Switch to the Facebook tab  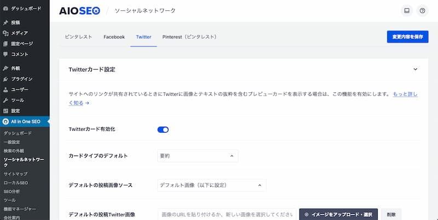[114, 37]
